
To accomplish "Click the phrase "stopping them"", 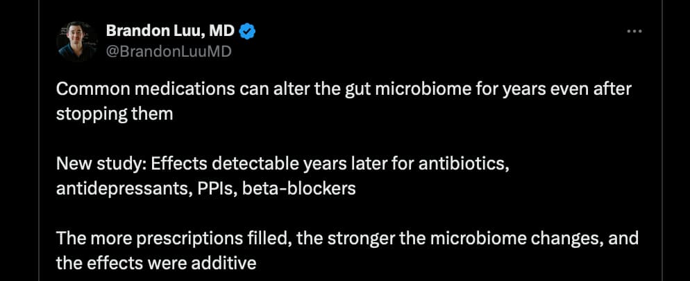I will 115,113.
